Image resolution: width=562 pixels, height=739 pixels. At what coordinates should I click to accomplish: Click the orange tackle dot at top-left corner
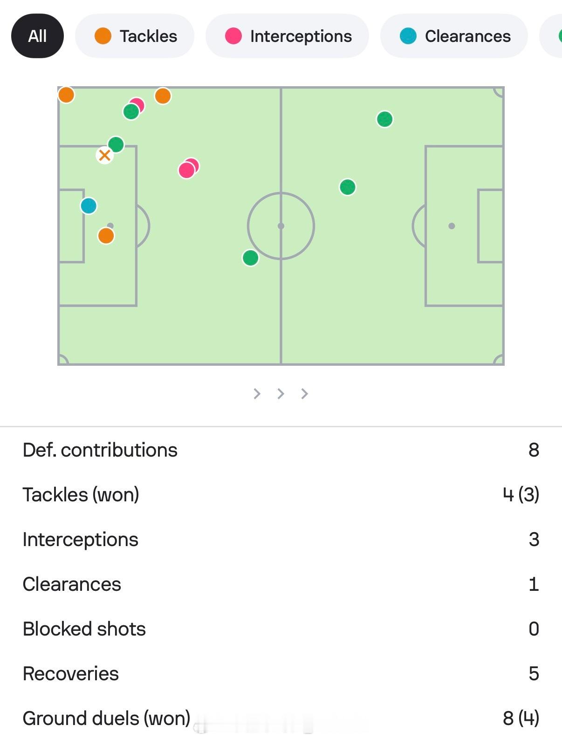tap(66, 95)
